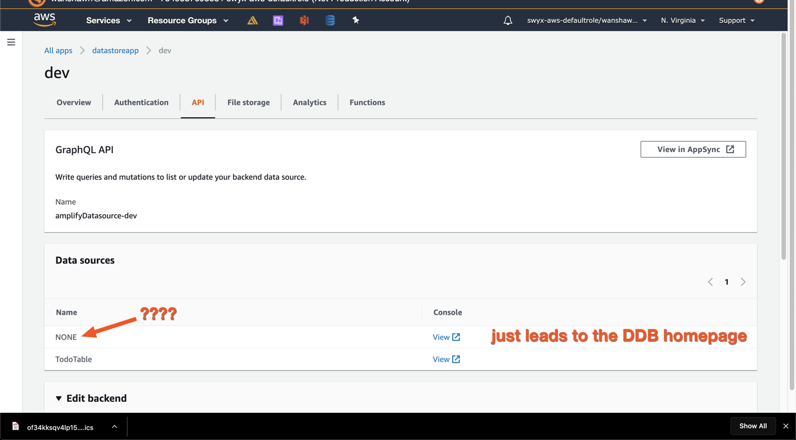The width and height of the screenshot is (796, 440).
Task: Open the AWS Amplify shortcut icon
Action: click(253, 20)
